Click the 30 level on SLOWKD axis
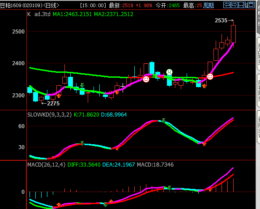 coord(21,147)
